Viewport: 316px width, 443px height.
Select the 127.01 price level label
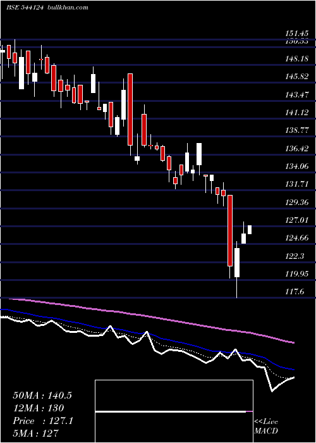point(296,220)
